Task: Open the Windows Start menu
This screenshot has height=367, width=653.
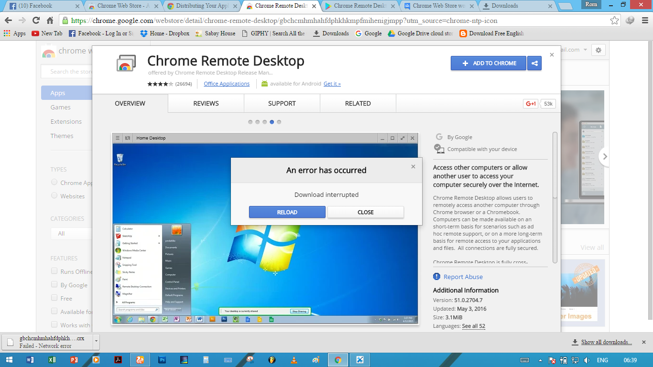Action: (10, 360)
